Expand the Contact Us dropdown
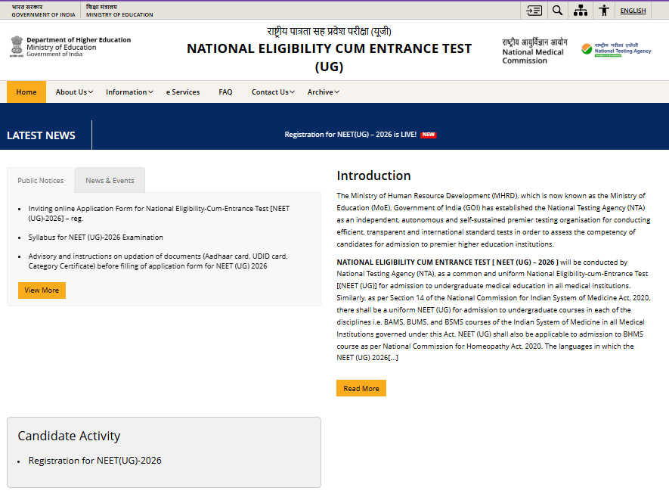 coord(272,92)
